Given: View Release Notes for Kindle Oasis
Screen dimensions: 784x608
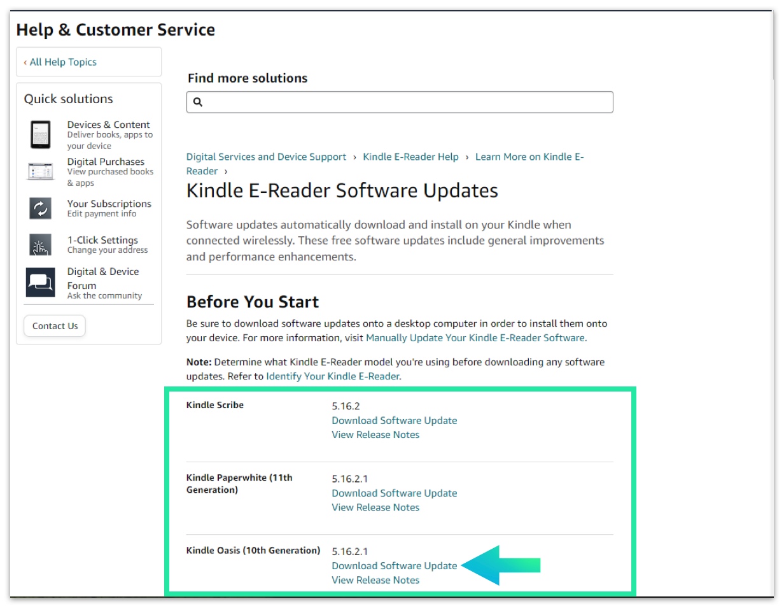Looking at the screenshot, I should point(375,580).
